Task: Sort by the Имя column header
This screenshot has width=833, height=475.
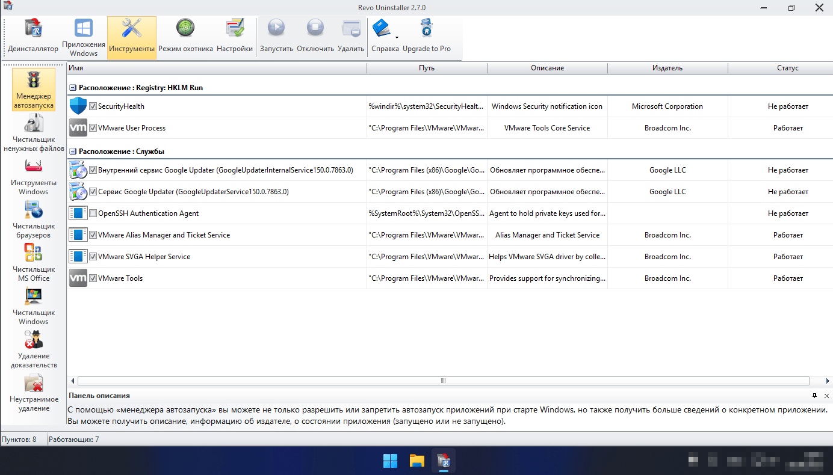Action: coord(217,68)
